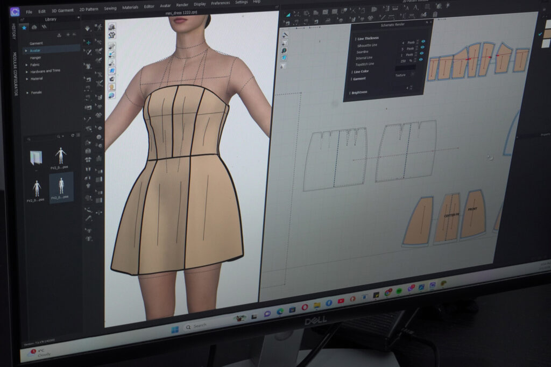This screenshot has width=551, height=367.
Task: Select the Hanger library entry
Action: tap(36, 58)
